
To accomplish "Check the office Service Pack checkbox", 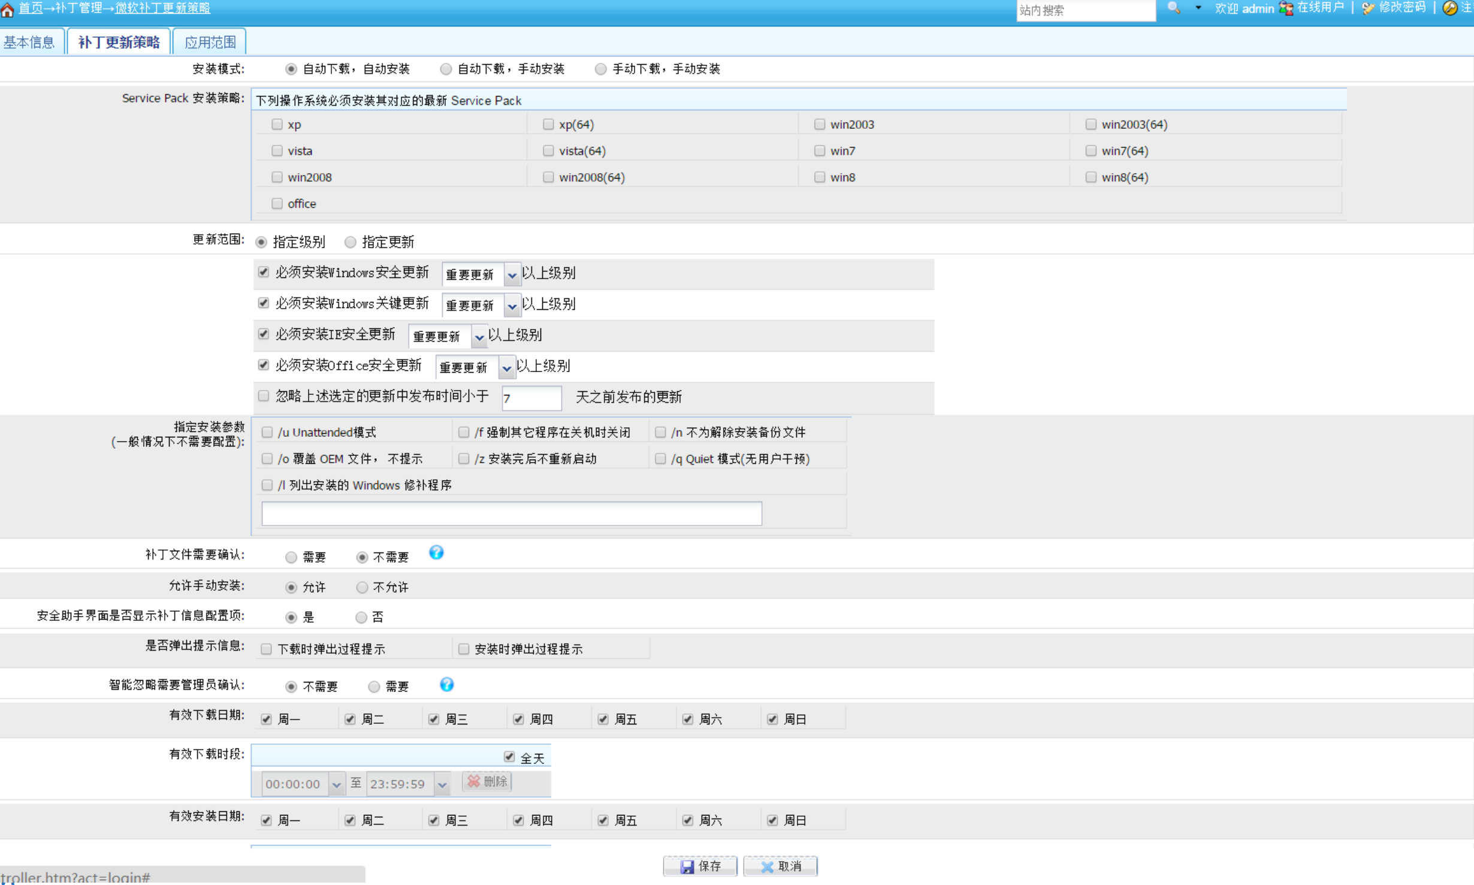I will [x=277, y=203].
